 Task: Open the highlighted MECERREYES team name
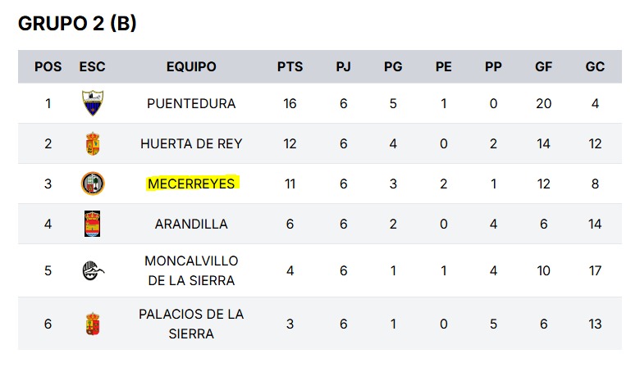pos(191,184)
